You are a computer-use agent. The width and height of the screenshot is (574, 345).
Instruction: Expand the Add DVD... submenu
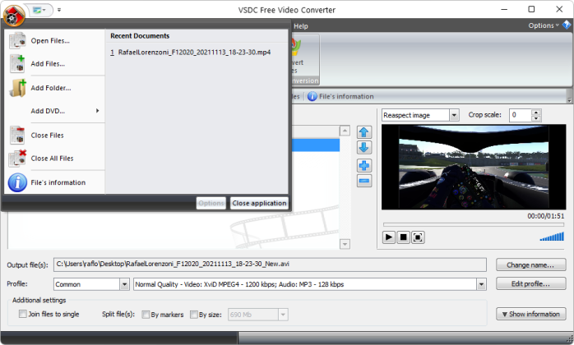(56, 111)
